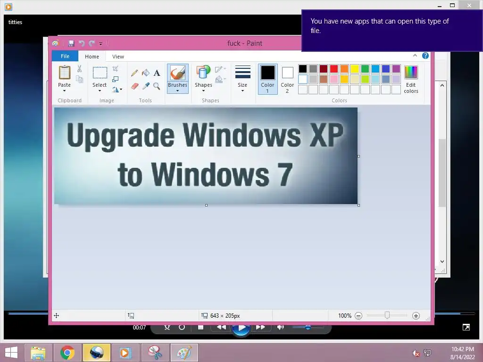
Task: Click the rewind button in media player
Action: coord(221,327)
